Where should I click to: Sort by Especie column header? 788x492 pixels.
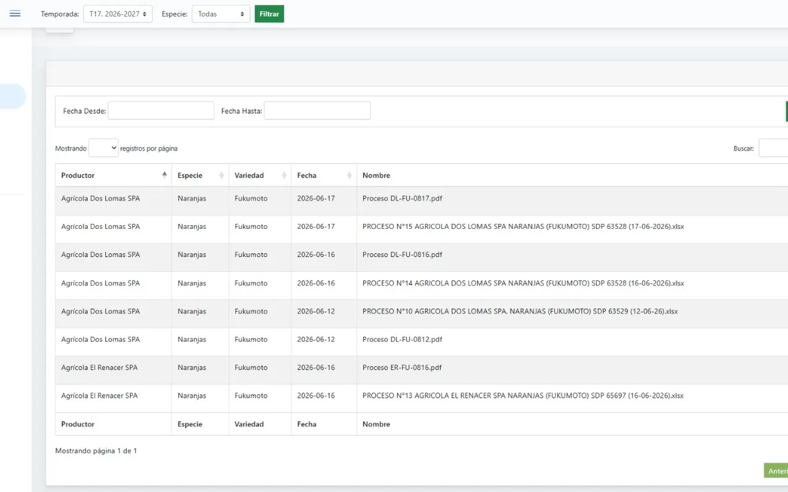(x=200, y=175)
